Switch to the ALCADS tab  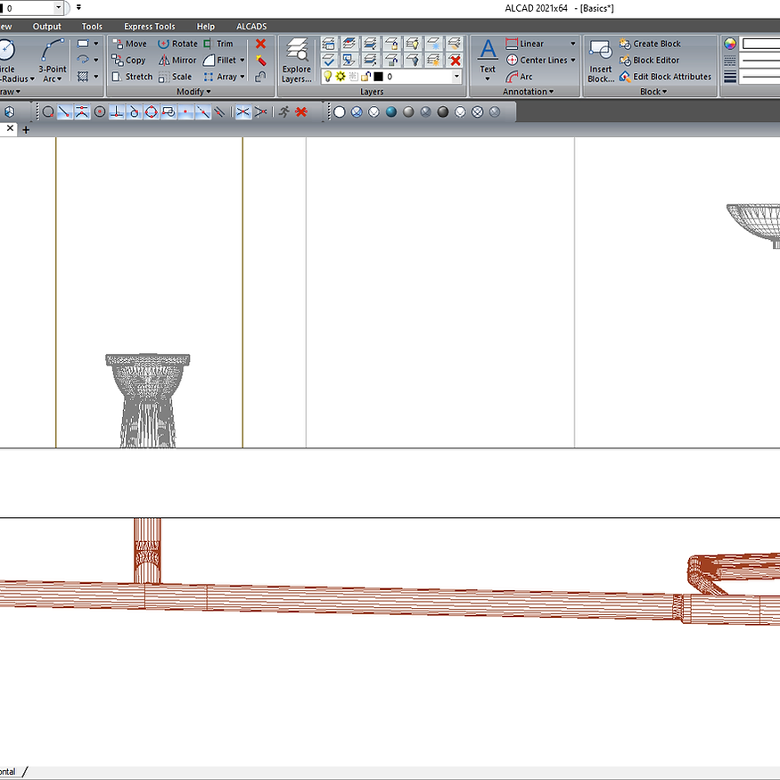coord(251,27)
